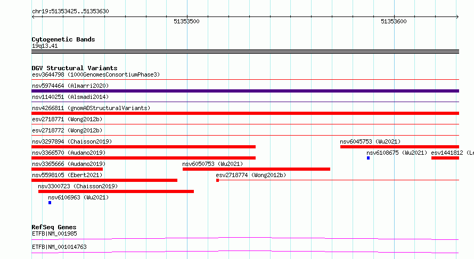The height and width of the screenshot is (259, 474).
Task: Click the thick red nsv4266811 variant bar
Action: tap(245, 113)
